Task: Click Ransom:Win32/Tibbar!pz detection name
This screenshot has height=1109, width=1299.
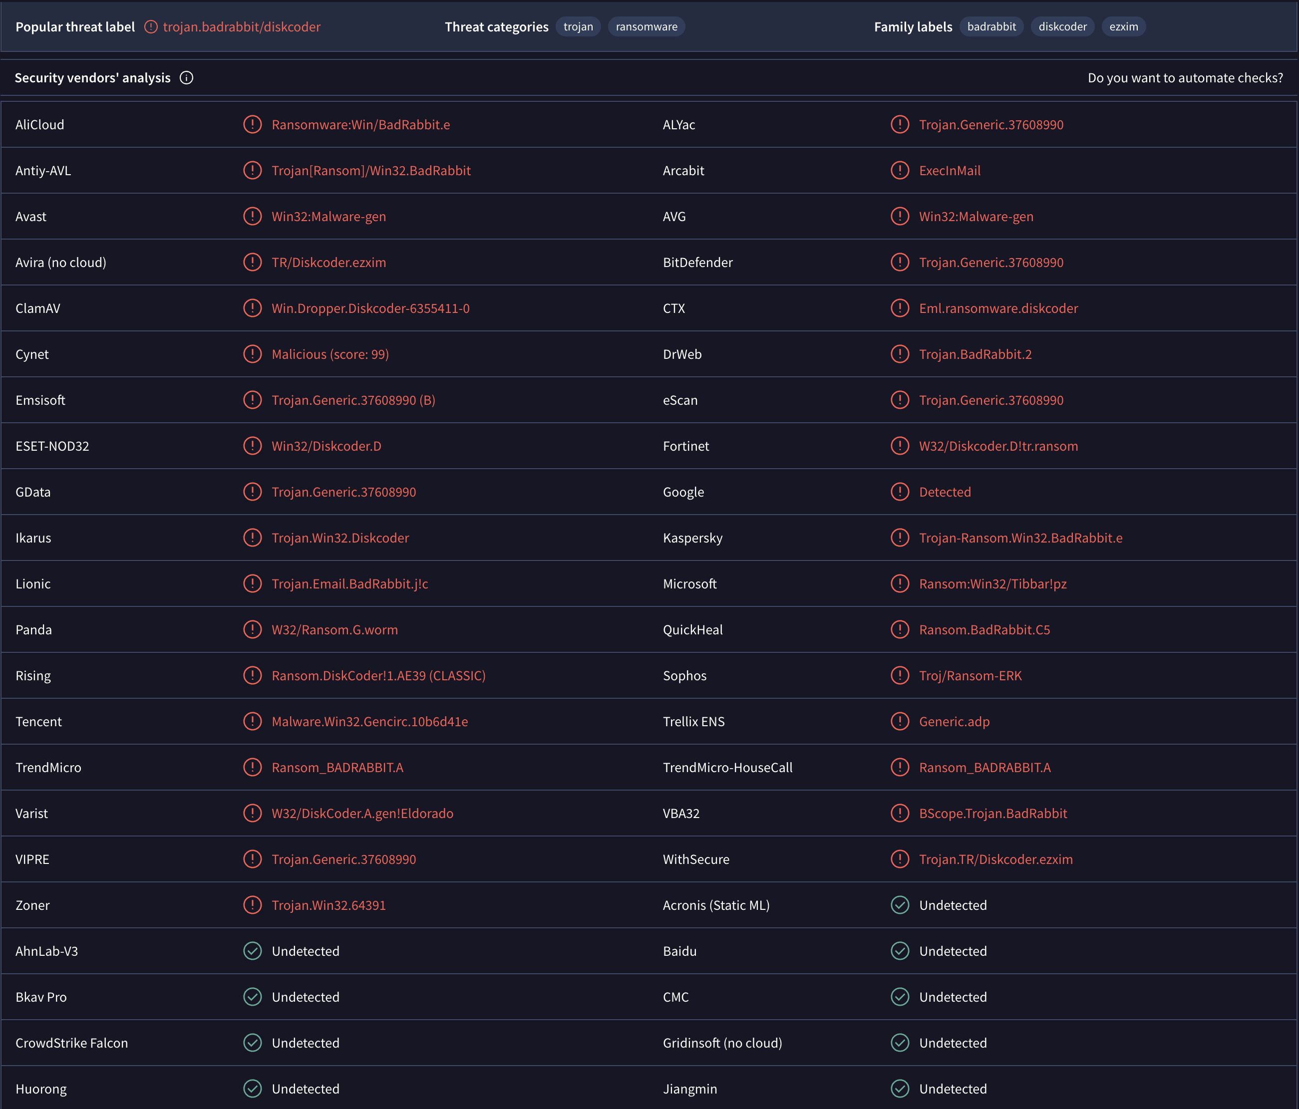Action: point(992,583)
